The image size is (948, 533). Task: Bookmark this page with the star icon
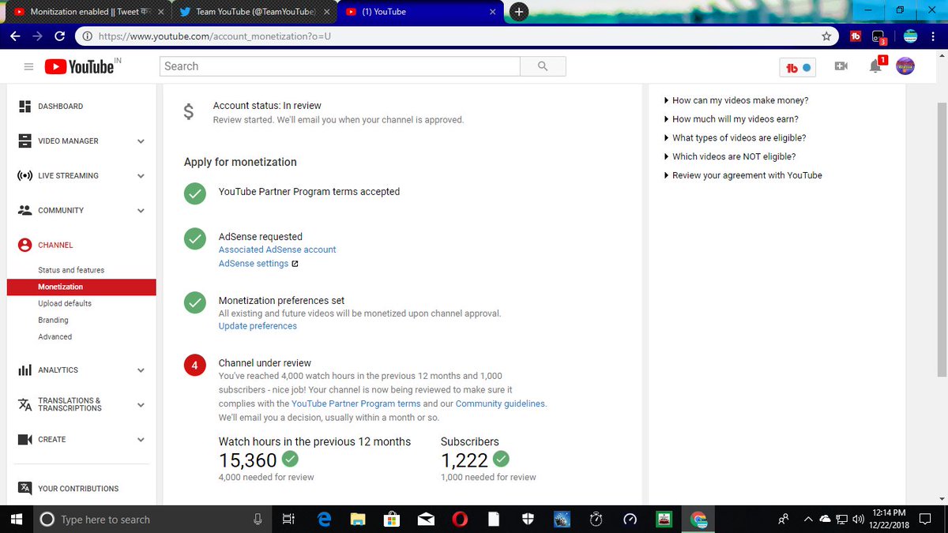[826, 36]
